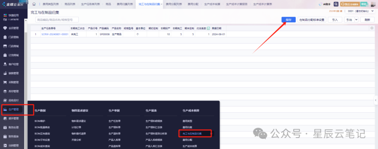Open 费用类型 menu entry
Screen dimensions: 378x149
[187, 121]
